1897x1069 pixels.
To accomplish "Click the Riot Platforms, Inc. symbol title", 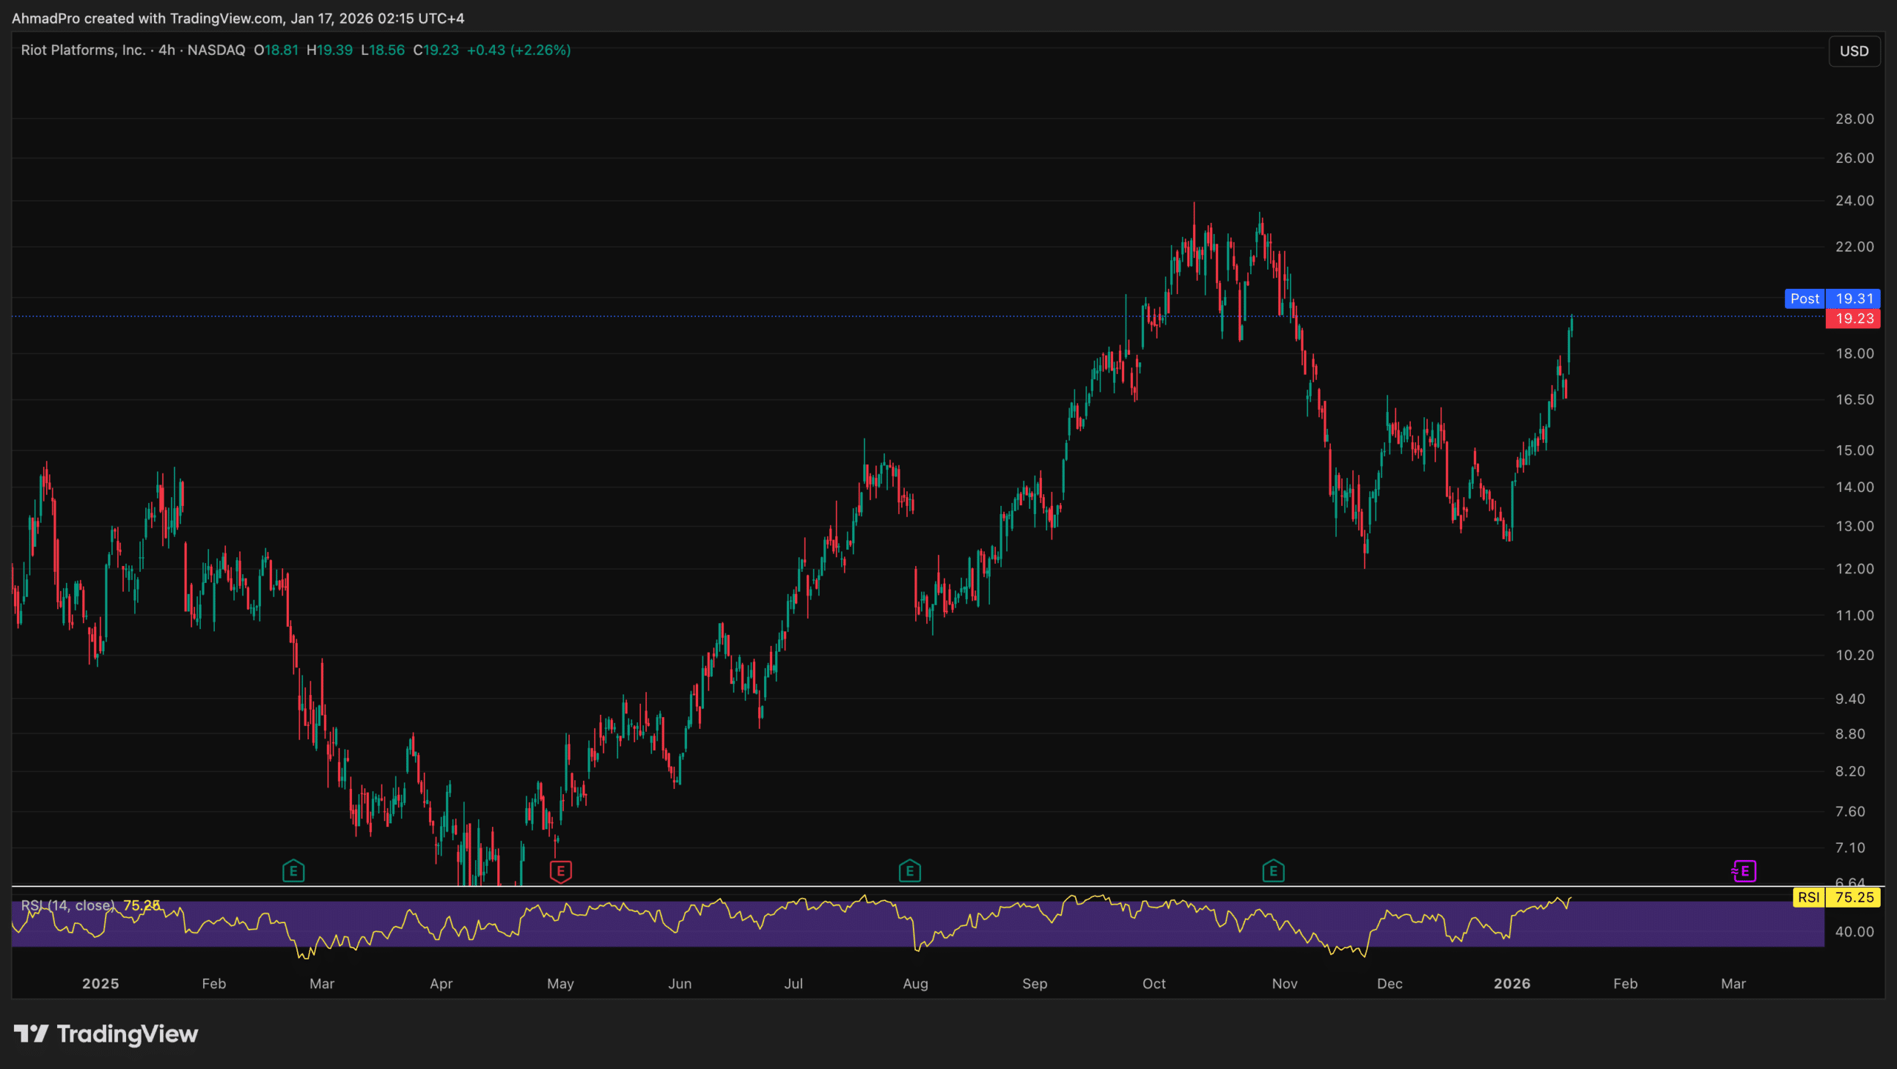I will pos(83,50).
